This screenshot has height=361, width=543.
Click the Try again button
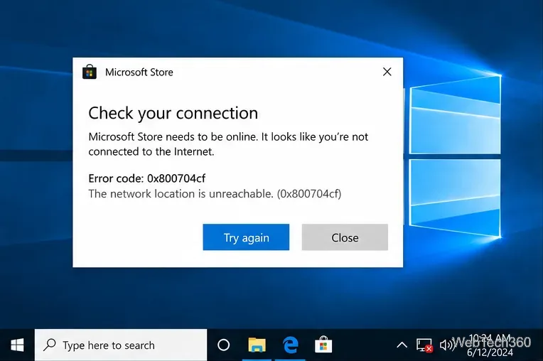[x=246, y=237]
